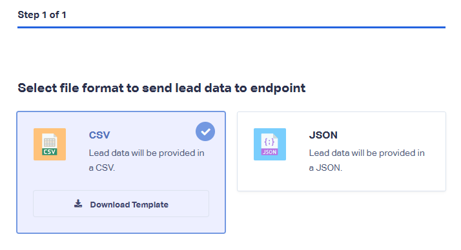Click the curly braces symbol in JSON icon
The width and height of the screenshot is (461, 250).
point(269,142)
